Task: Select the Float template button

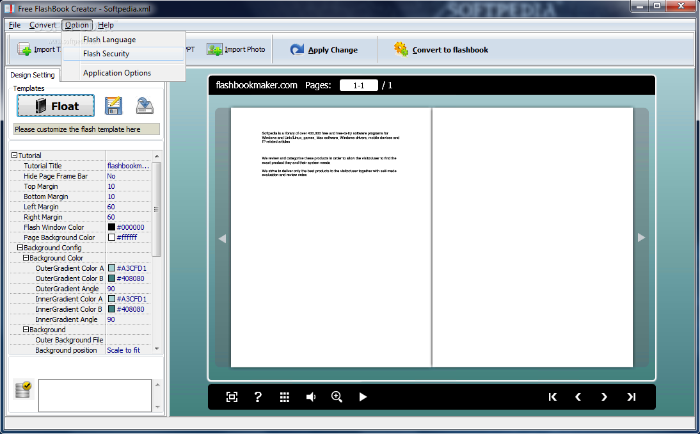Action: 56,106
